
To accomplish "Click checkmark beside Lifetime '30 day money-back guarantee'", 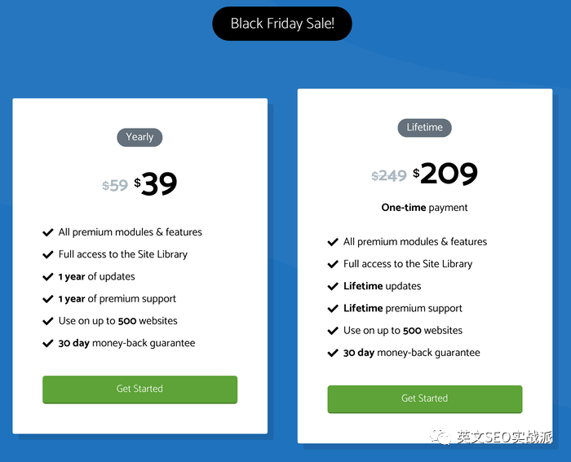I will (333, 353).
